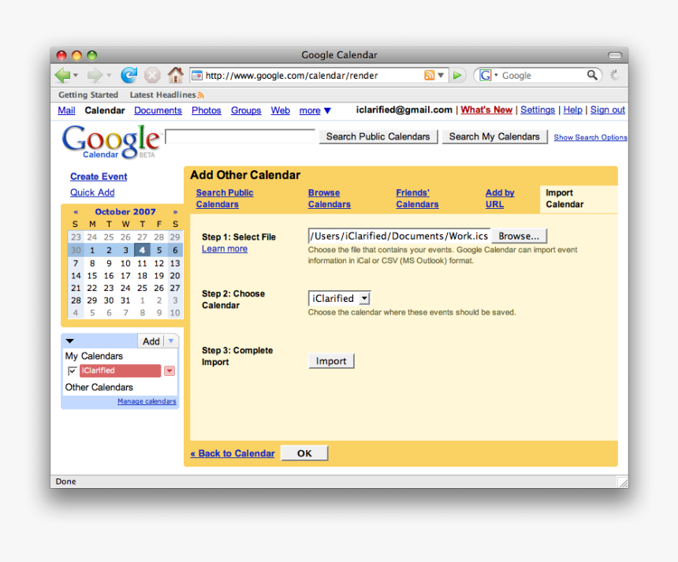Click the RSS feed icon in address bar

(429, 75)
